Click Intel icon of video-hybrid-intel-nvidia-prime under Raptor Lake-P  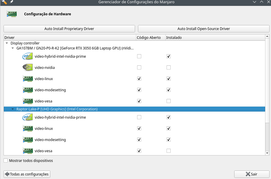pyautogui.click(x=27, y=117)
